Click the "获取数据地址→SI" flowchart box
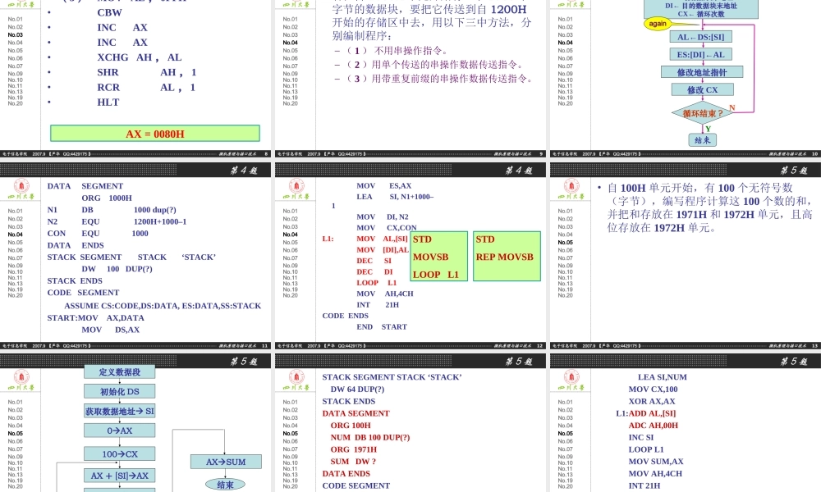 (x=119, y=411)
